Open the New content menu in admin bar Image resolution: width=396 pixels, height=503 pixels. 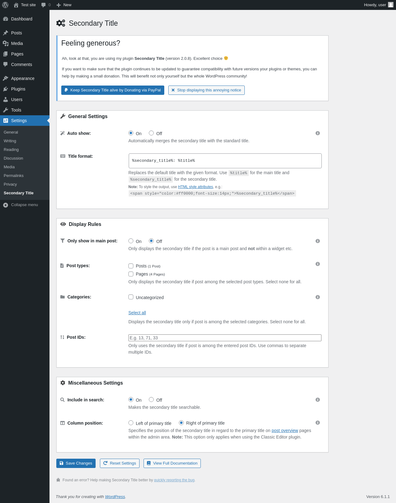coord(64,5)
